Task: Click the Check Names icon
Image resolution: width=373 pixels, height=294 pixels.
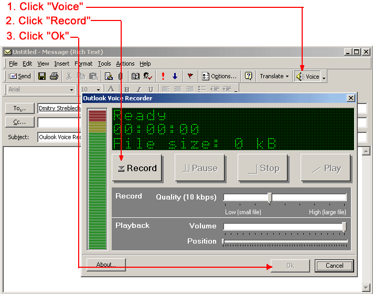Action: pyautogui.click(x=148, y=76)
